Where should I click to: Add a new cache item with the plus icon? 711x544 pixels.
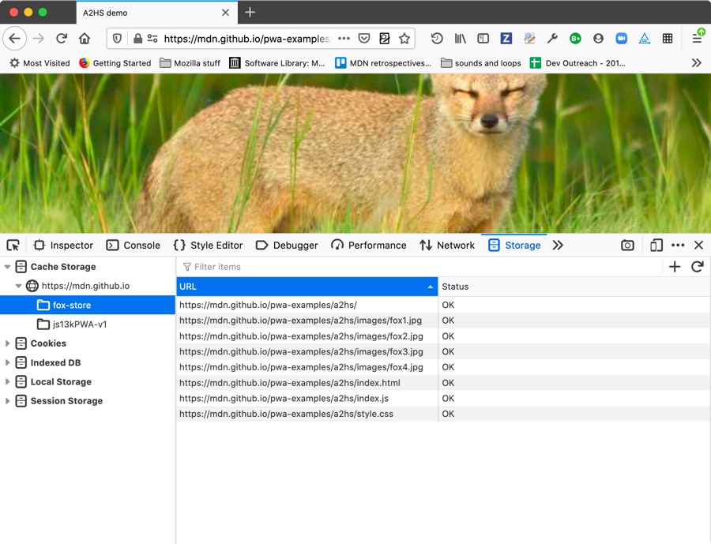(675, 267)
